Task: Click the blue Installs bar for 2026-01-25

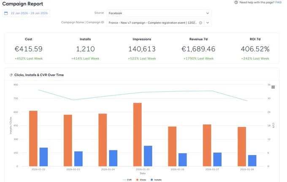Action: tap(148, 156)
